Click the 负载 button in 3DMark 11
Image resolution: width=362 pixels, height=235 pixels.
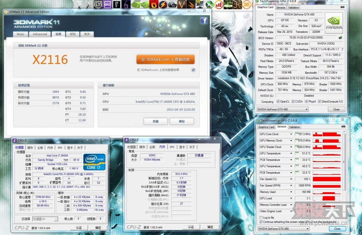point(156,121)
